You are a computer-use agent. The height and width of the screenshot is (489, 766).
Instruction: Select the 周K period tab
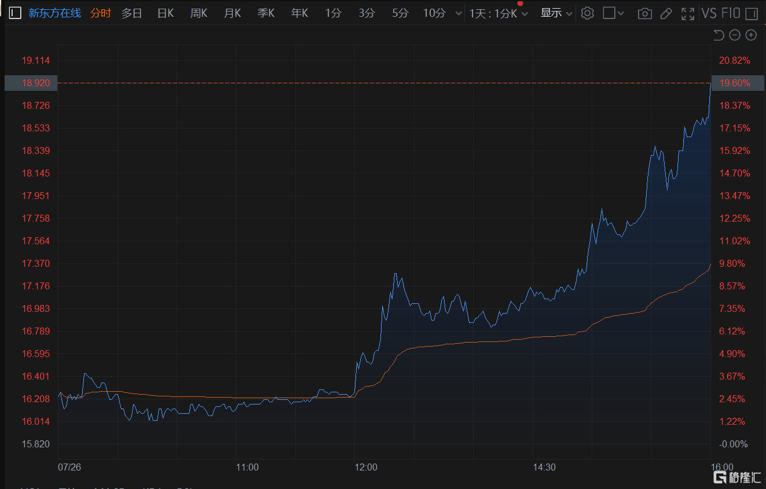[199, 13]
